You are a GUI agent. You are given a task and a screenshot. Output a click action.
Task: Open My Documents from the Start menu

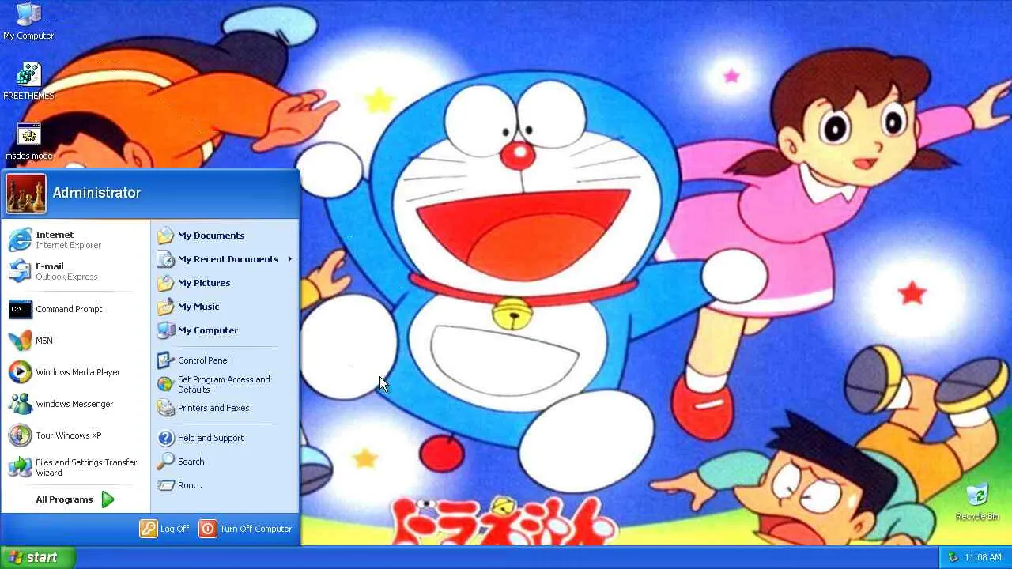click(x=225, y=236)
